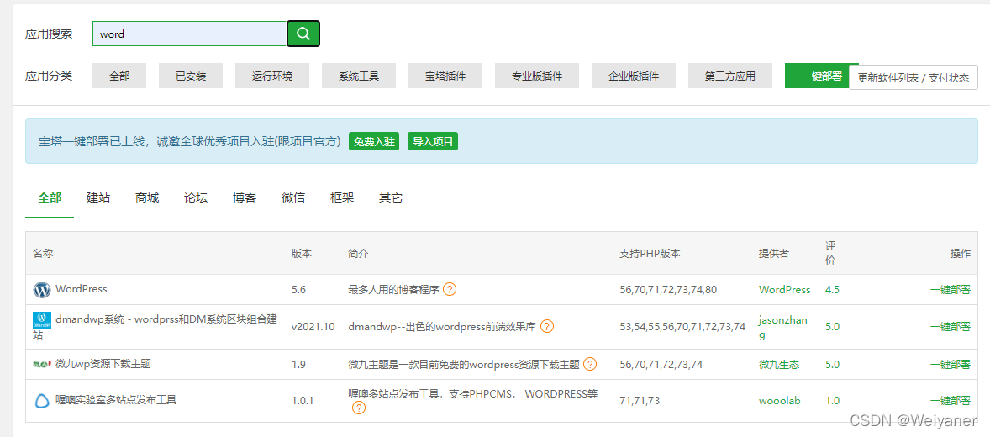Open help icon beside dmandwp description
Screen dimensions: 990x437
(x=547, y=326)
